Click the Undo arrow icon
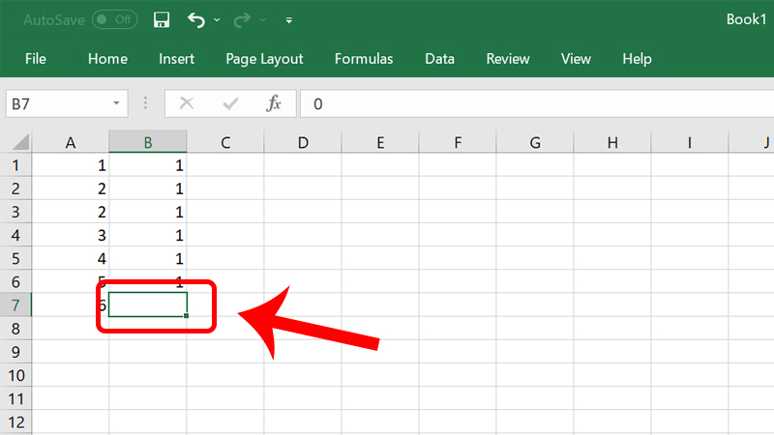This screenshot has width=774, height=435. pyautogui.click(x=196, y=19)
